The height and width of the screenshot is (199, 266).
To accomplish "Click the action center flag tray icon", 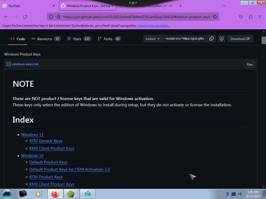I will (227, 194).
